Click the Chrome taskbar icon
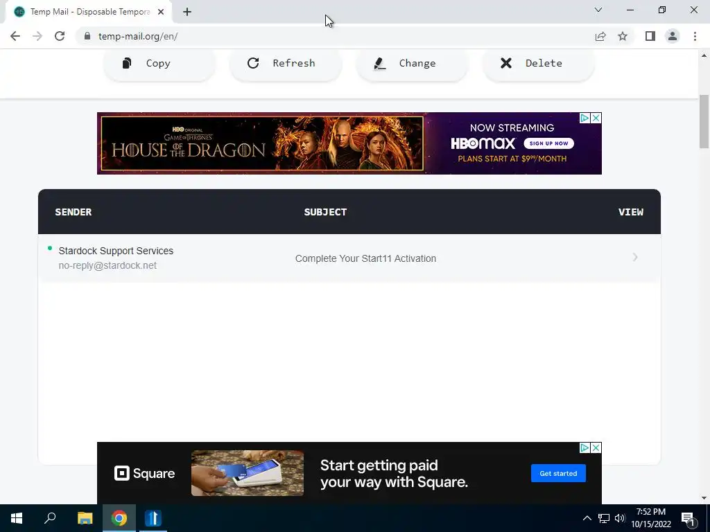 point(119,518)
